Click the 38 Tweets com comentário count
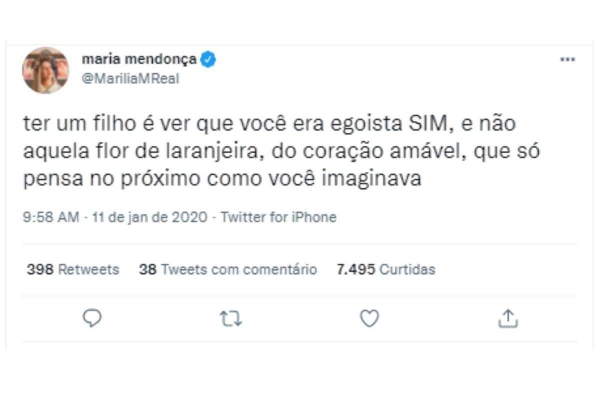The height and width of the screenshot is (400, 600). pyautogui.click(x=227, y=269)
